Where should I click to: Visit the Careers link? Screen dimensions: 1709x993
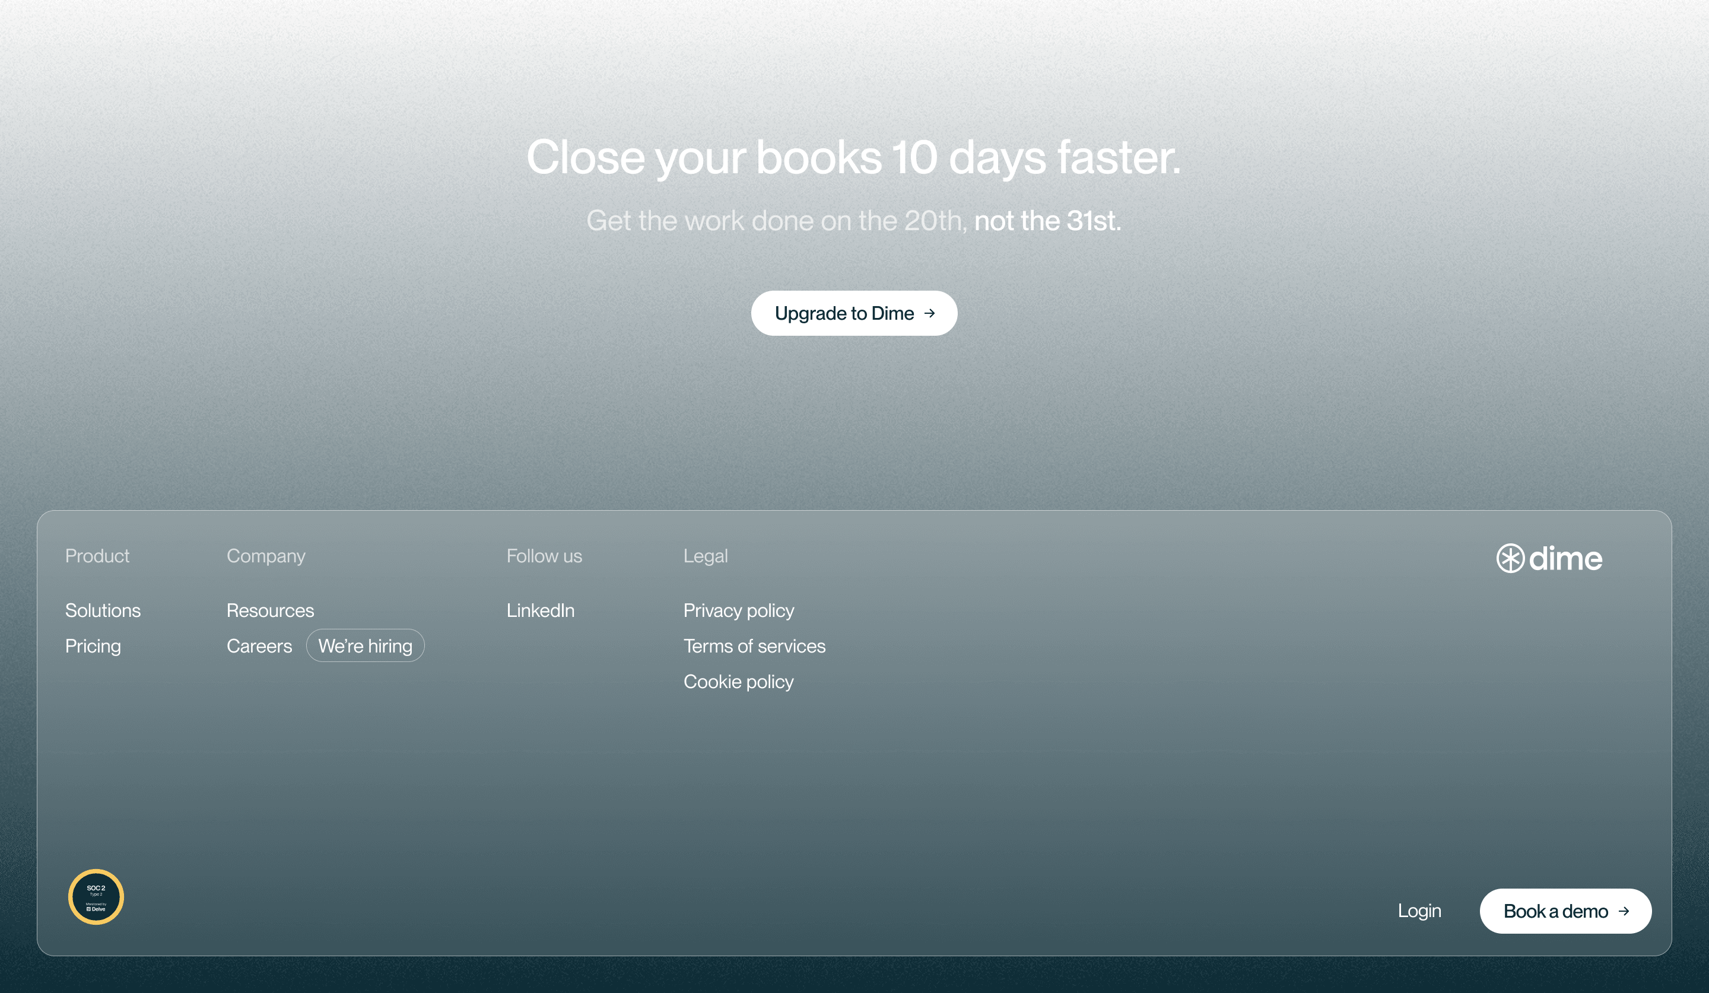click(259, 646)
